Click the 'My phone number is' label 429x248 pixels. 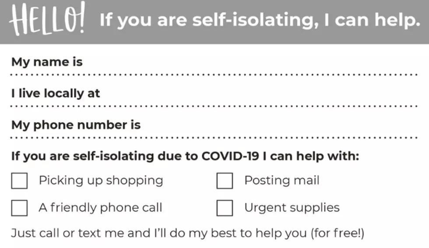[76, 125]
